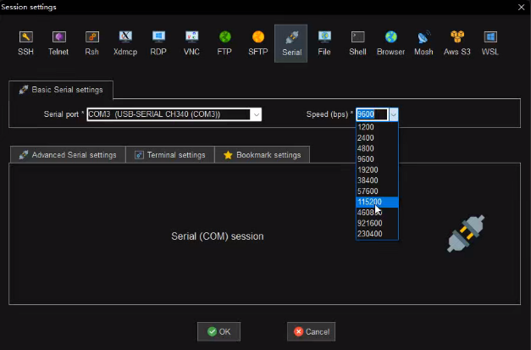Click the Serial port field showing COM3
The height and width of the screenshot is (350, 531).
[169, 114]
